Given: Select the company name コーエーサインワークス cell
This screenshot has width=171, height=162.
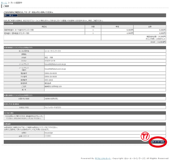Looking at the screenshot, I should [105, 51].
